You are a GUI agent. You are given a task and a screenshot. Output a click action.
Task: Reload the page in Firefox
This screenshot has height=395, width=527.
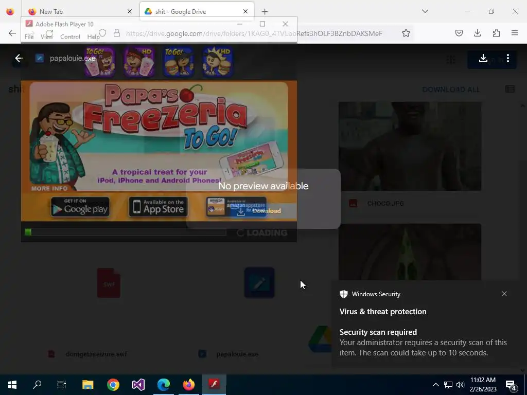click(x=49, y=33)
